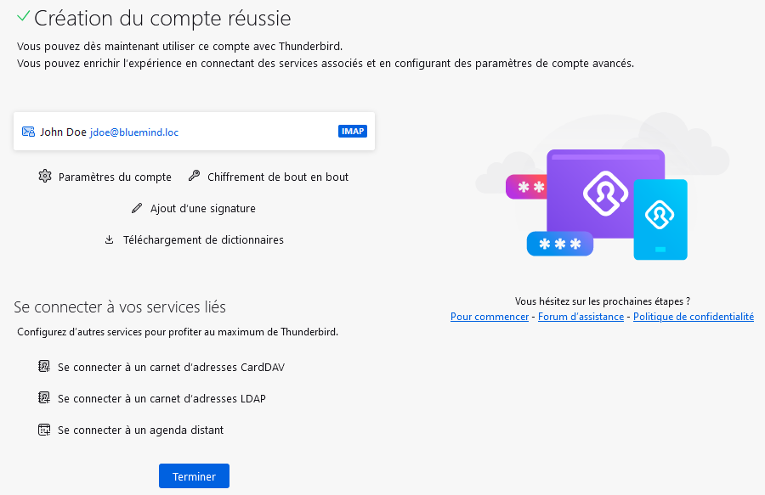The height and width of the screenshot is (495, 765).
Task: Click the key icon for Chiffrement de bout en bout
Action: click(194, 177)
